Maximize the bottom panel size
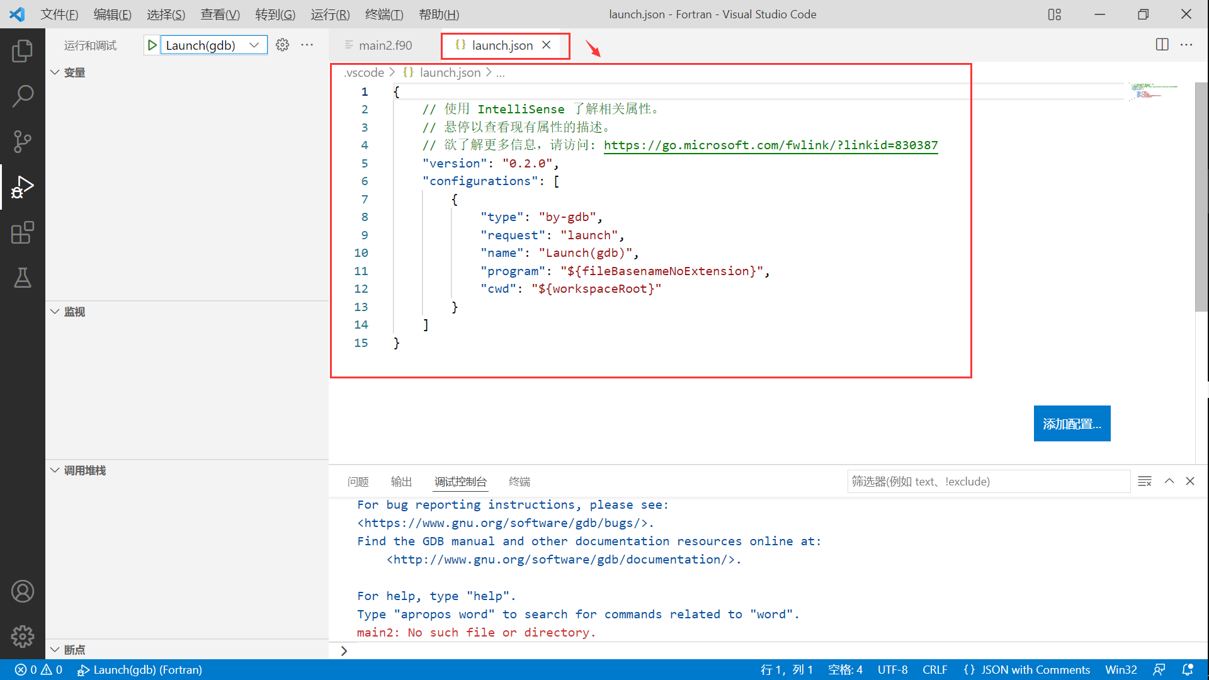 coord(1169,481)
